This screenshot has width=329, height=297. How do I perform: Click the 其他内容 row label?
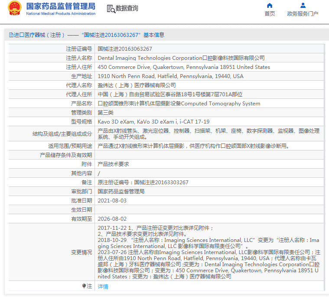[x=81, y=173]
